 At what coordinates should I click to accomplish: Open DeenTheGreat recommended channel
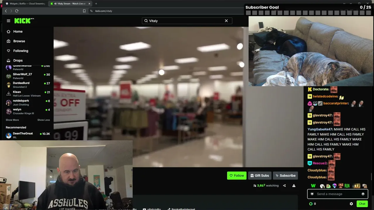(28, 135)
